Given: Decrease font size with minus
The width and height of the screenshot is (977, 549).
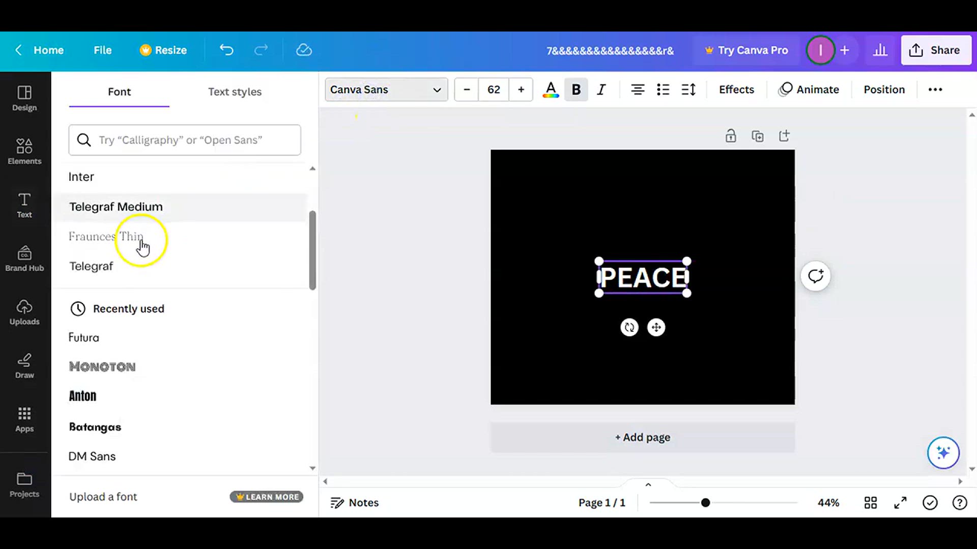Looking at the screenshot, I should (467, 89).
